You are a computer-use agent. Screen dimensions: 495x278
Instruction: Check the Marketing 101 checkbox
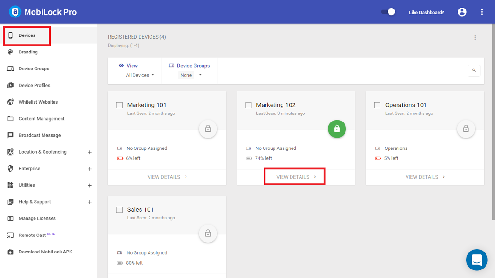click(x=119, y=105)
